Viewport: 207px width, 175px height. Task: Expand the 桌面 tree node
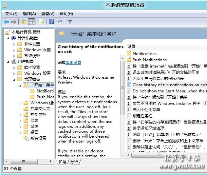coord(20,133)
